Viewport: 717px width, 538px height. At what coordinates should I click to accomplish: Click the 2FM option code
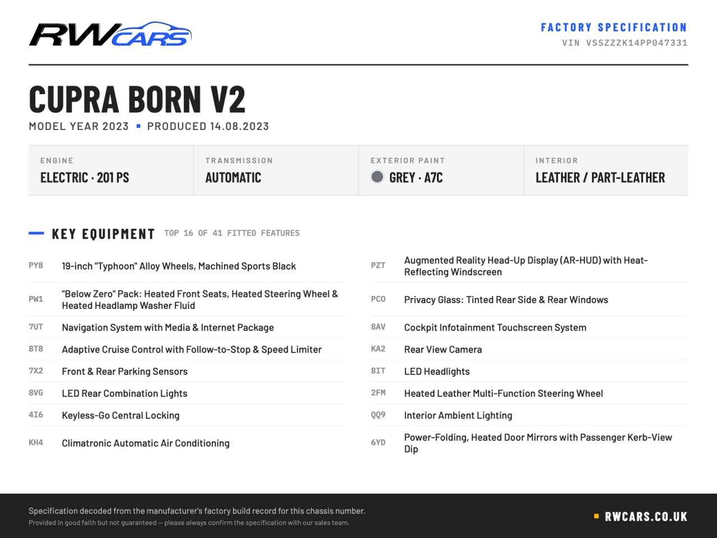(x=378, y=393)
